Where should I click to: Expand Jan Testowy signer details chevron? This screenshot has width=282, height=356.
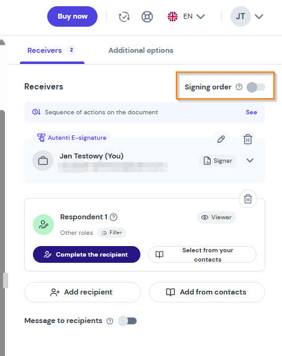[250, 160]
